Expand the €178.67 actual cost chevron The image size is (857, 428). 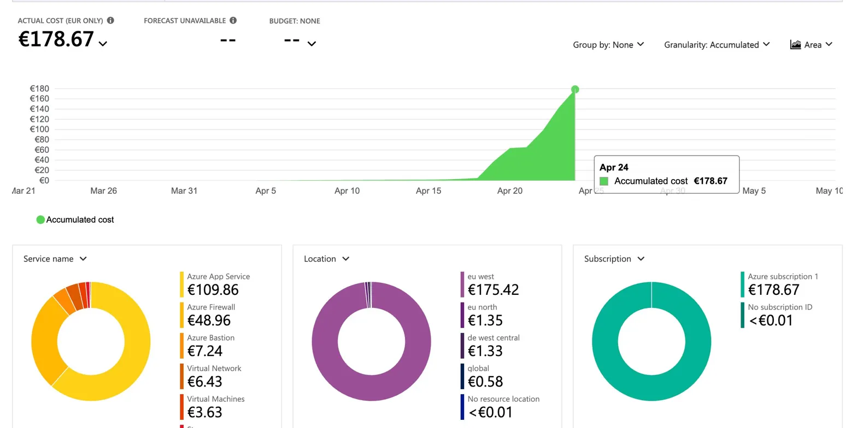(x=103, y=43)
